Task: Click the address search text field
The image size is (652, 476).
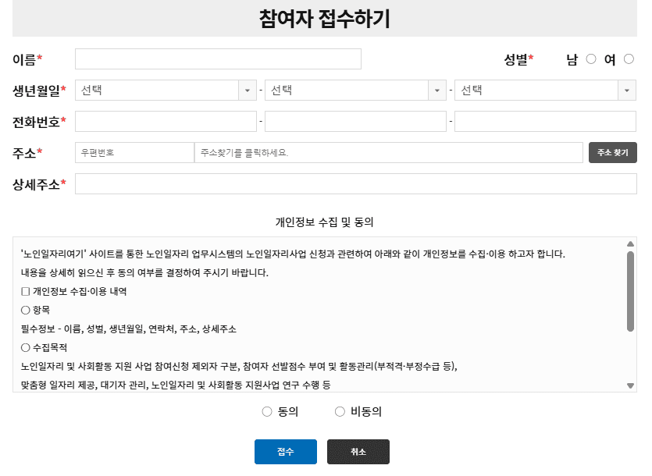Action: (388, 153)
